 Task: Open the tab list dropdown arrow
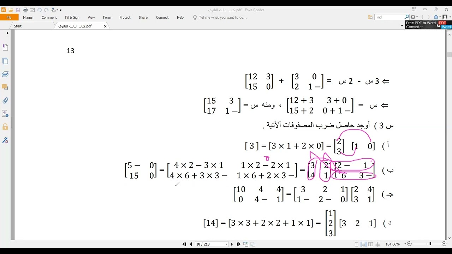(402, 26)
